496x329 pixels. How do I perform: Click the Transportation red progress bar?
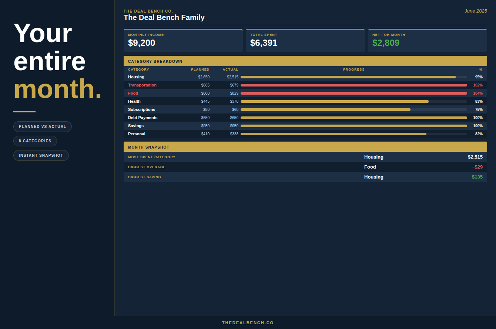pos(354,85)
